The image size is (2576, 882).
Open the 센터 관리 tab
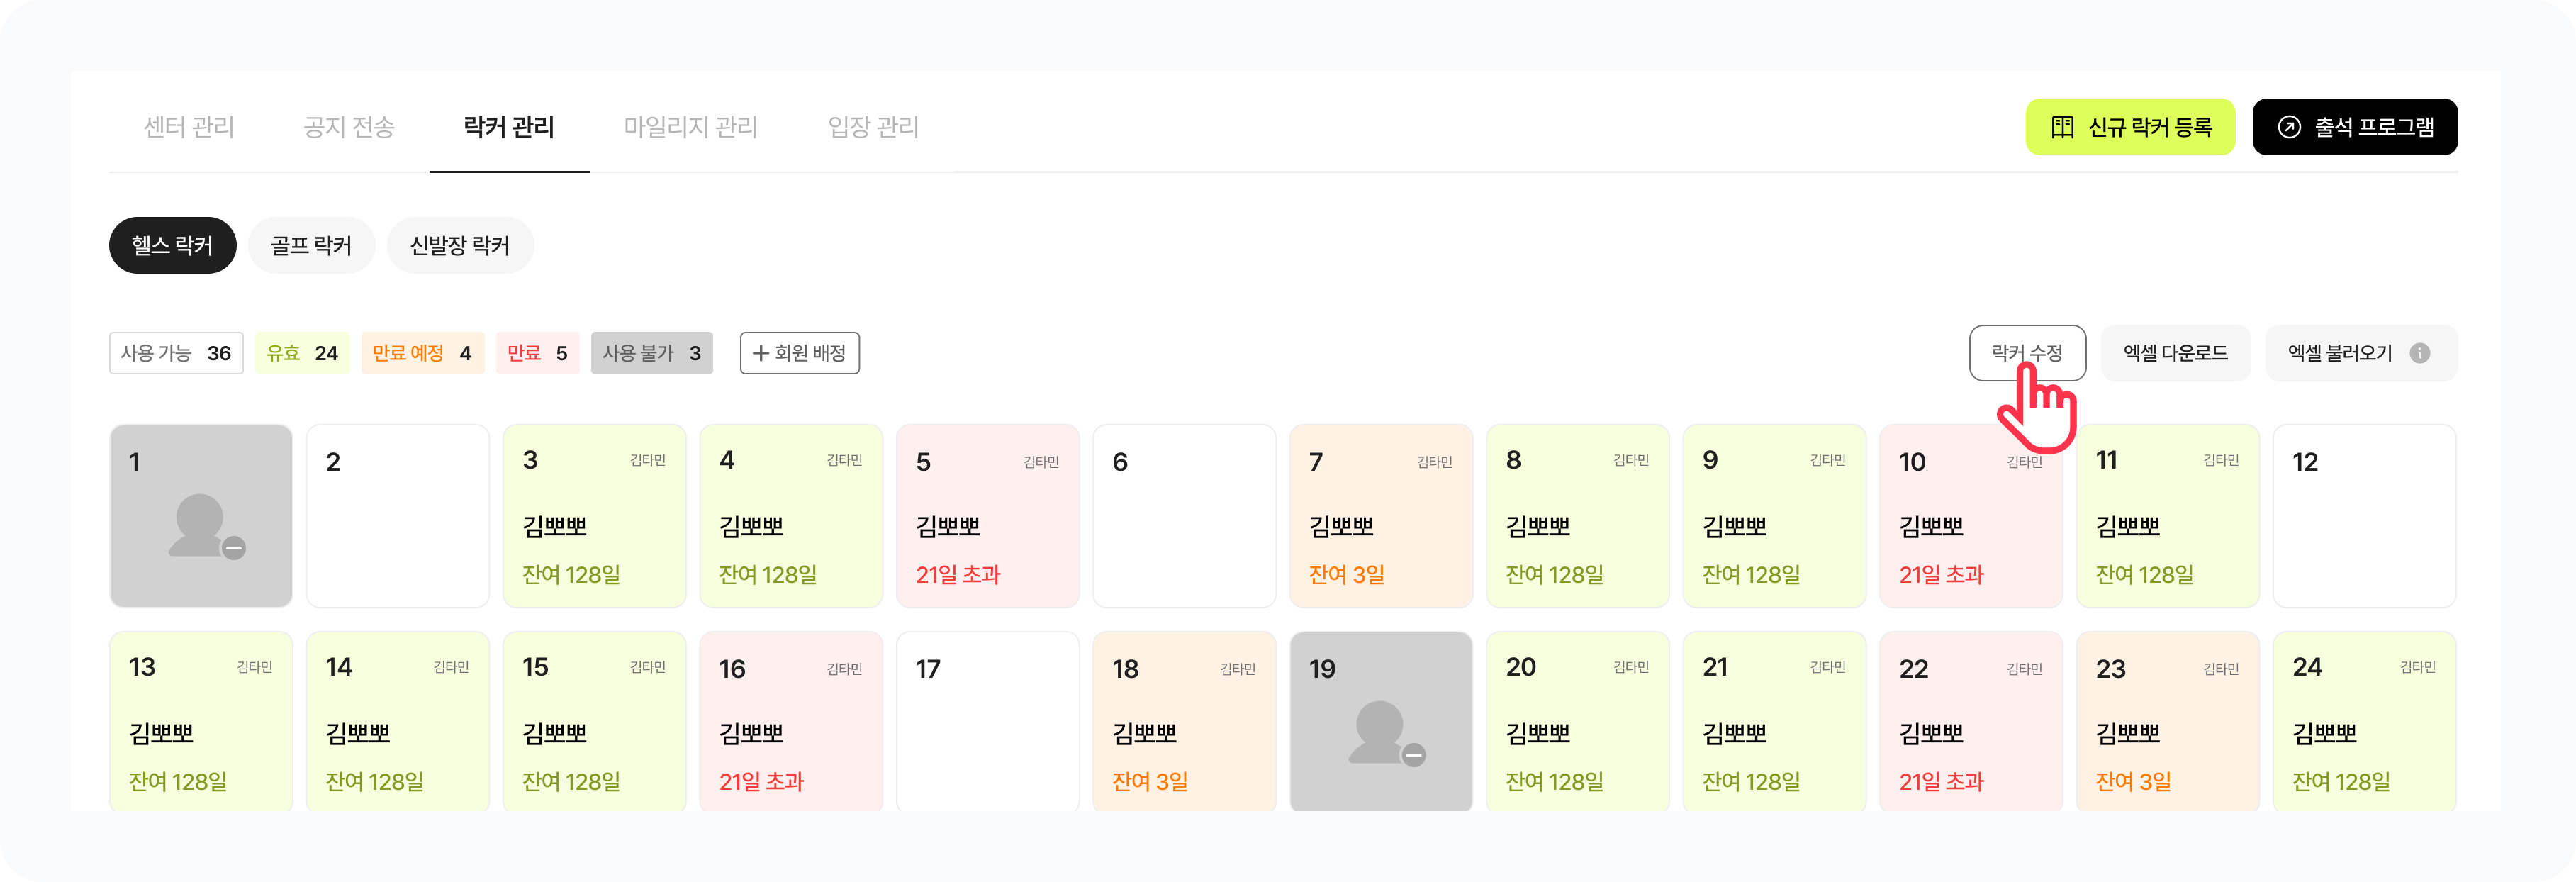(x=189, y=127)
